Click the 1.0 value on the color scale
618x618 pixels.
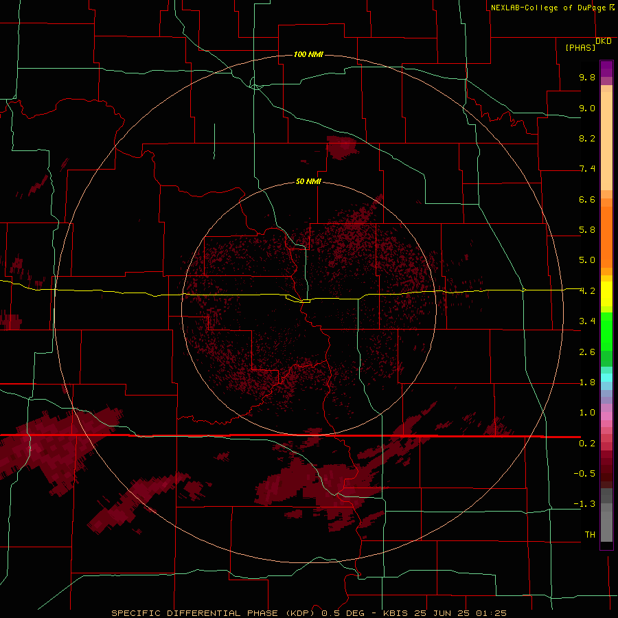(587, 413)
